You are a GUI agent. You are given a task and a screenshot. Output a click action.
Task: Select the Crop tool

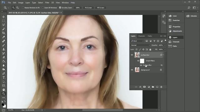(x=3, y=33)
